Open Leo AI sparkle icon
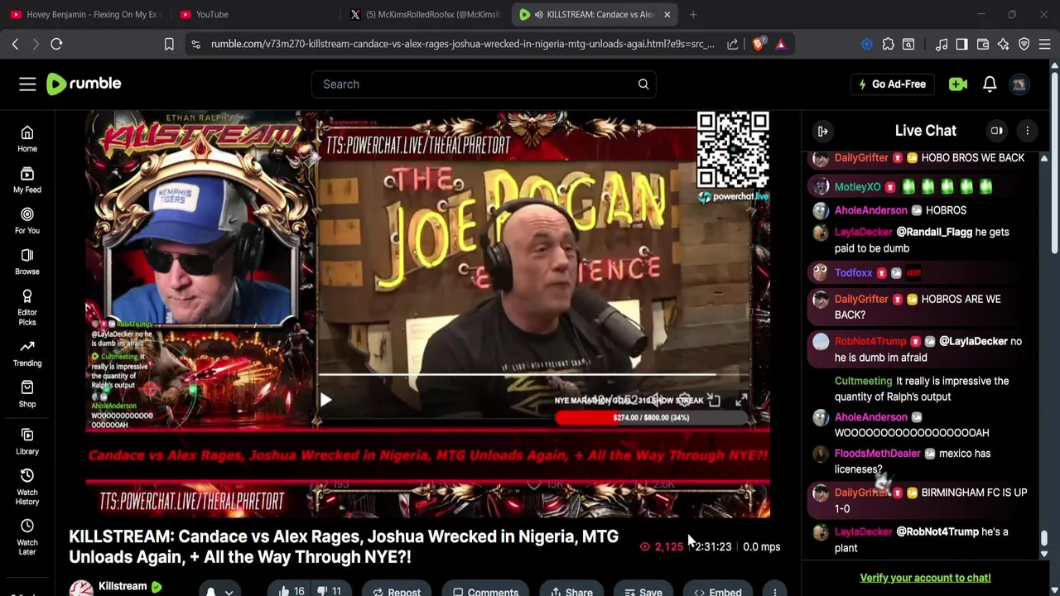 (x=1004, y=44)
